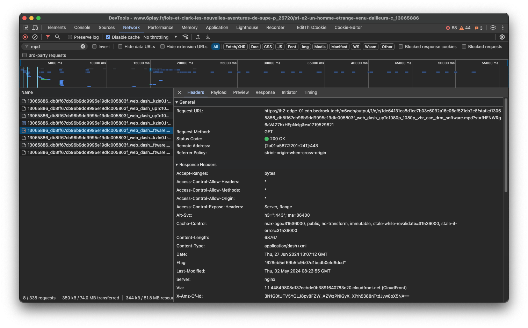Switch to the Console tab

[82, 28]
